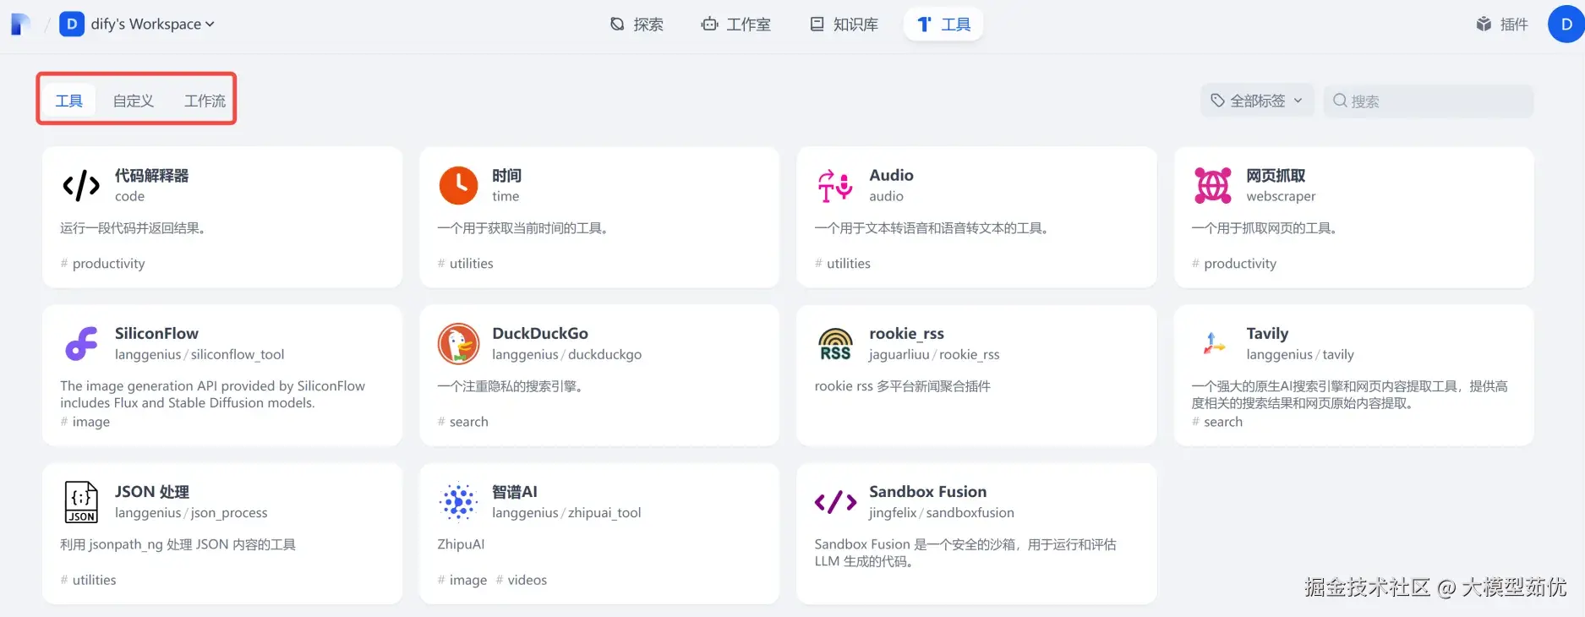Open the 智谱AI card title
Screen dimensions: 1585x617
(515, 492)
